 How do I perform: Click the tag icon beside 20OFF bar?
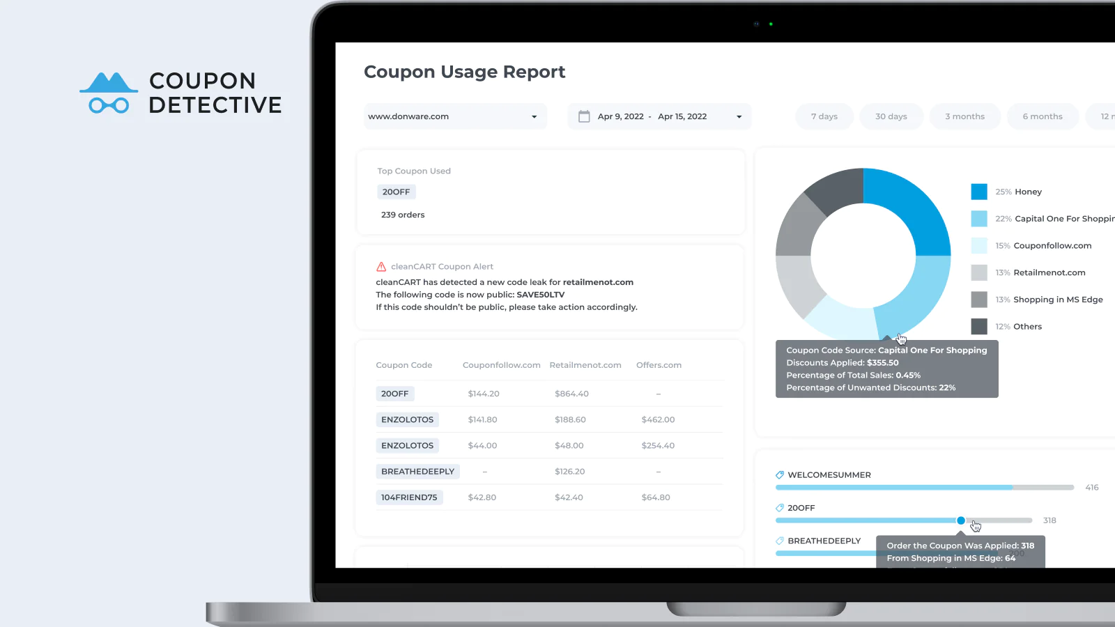click(780, 508)
